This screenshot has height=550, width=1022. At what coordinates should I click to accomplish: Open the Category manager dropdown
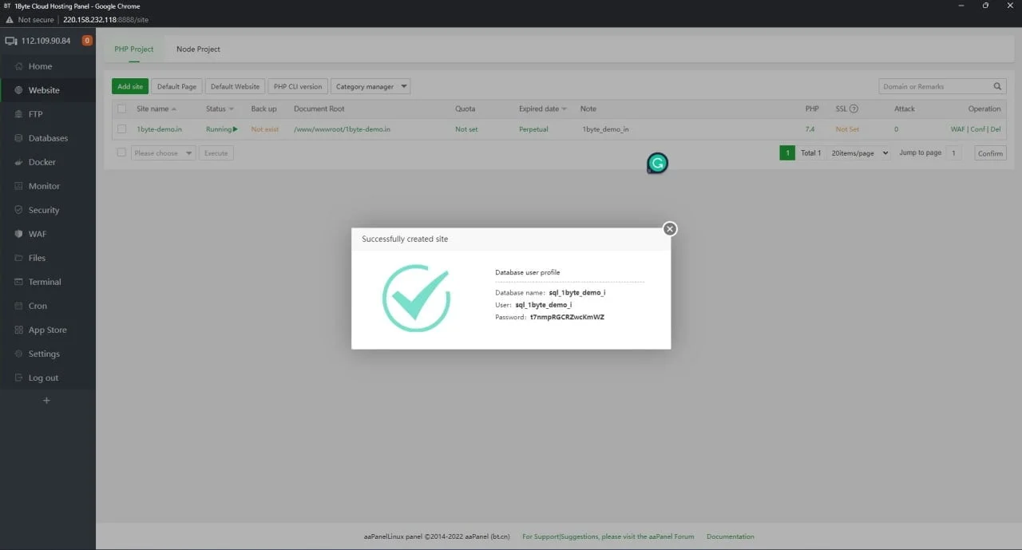tap(372, 85)
